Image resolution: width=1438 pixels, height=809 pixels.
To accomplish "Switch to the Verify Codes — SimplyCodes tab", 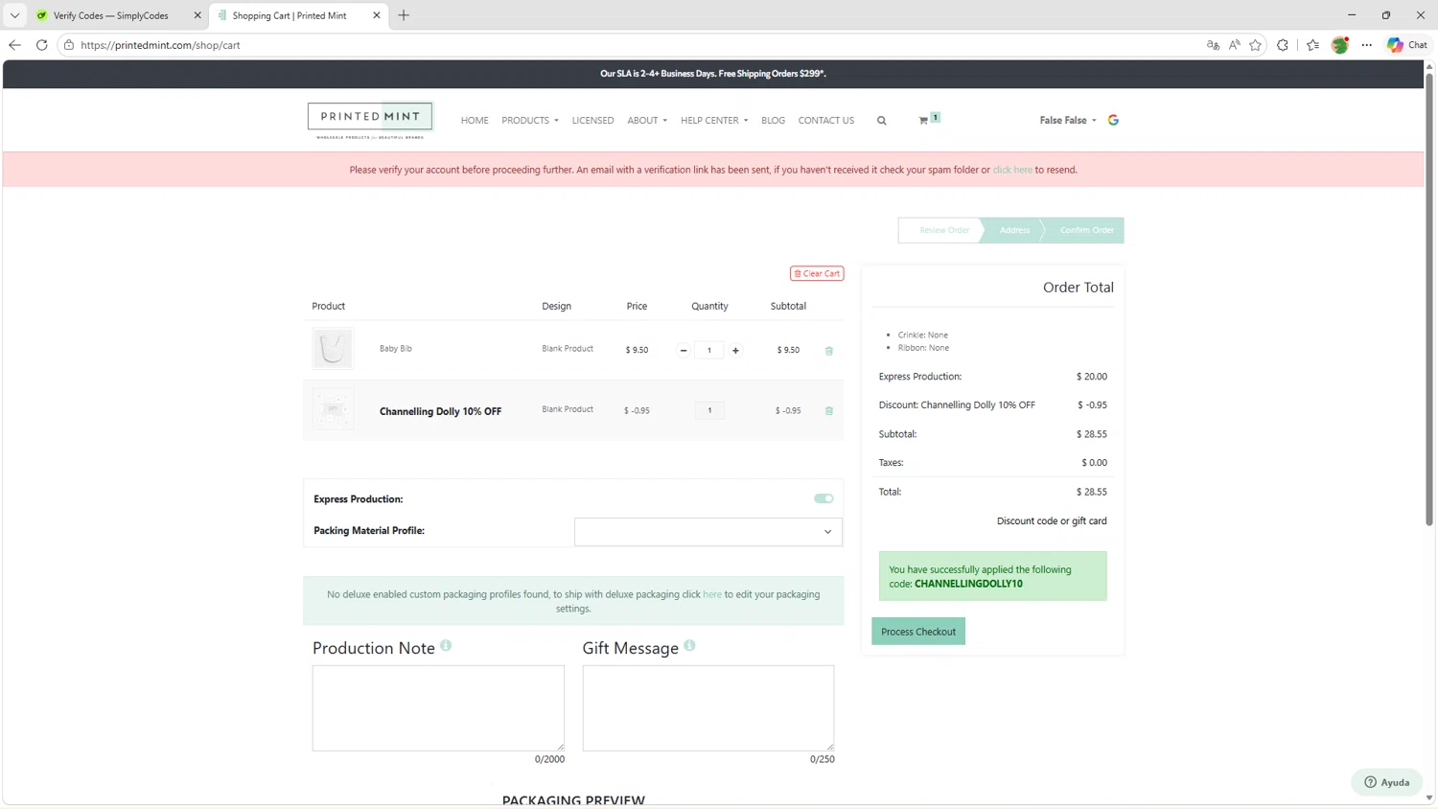I will point(110,15).
